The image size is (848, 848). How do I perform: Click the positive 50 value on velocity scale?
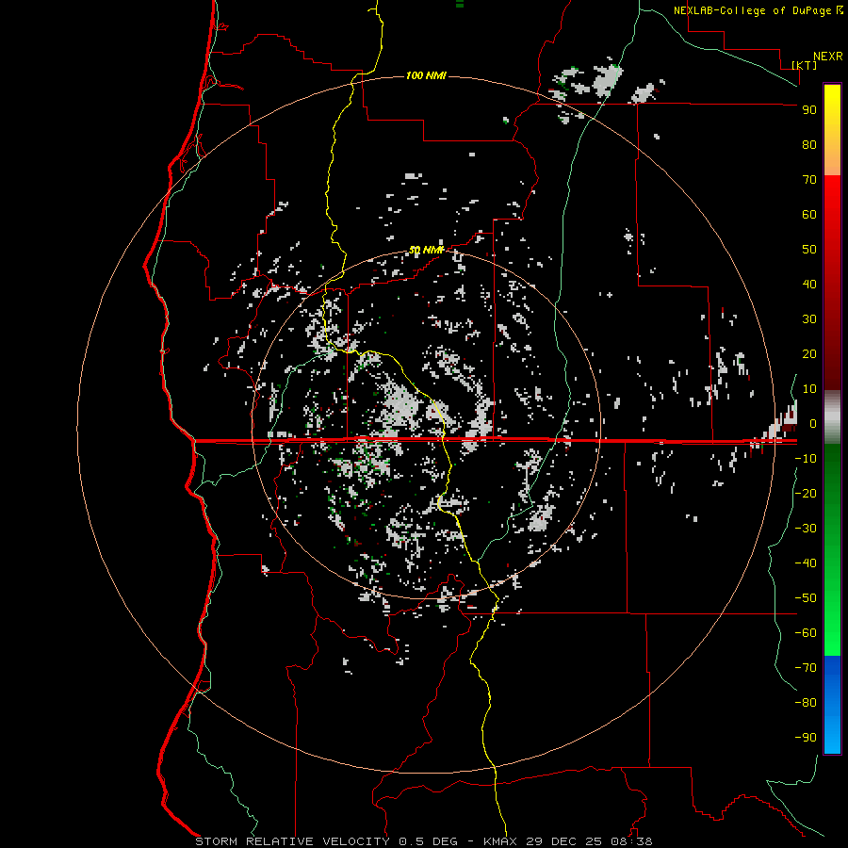tap(809, 250)
